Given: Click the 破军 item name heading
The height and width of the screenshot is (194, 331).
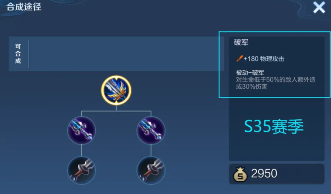Looking at the screenshot, I should coord(241,42).
